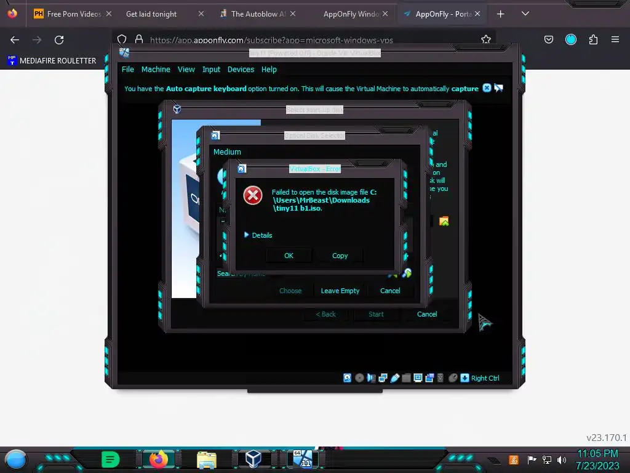Click volume speaker tray icon

562,459
